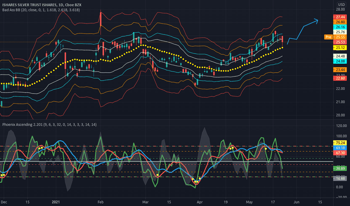Click the 0.00 oscillator axis tick
The width and height of the screenshot is (350, 206).
point(339,187)
